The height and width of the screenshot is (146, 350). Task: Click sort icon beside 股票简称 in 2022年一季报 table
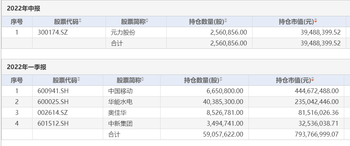point(143,80)
